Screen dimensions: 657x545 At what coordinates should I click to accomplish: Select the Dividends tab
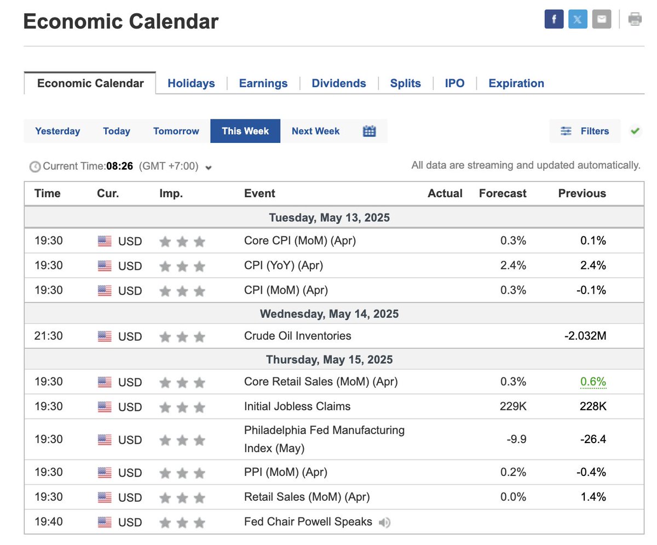339,83
